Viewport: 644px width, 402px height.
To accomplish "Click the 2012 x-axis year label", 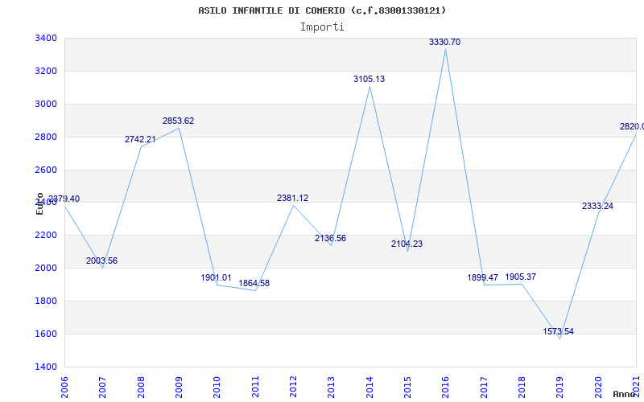I will click(293, 387).
